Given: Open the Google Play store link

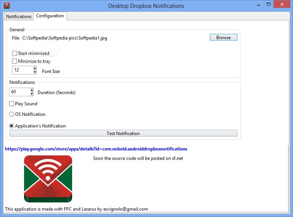Looking at the screenshot, I should click(96, 149).
